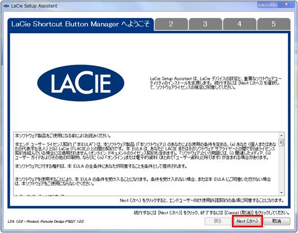
Task: Click the LaCie Setup Assistant title bar icon
Action: 6,6
